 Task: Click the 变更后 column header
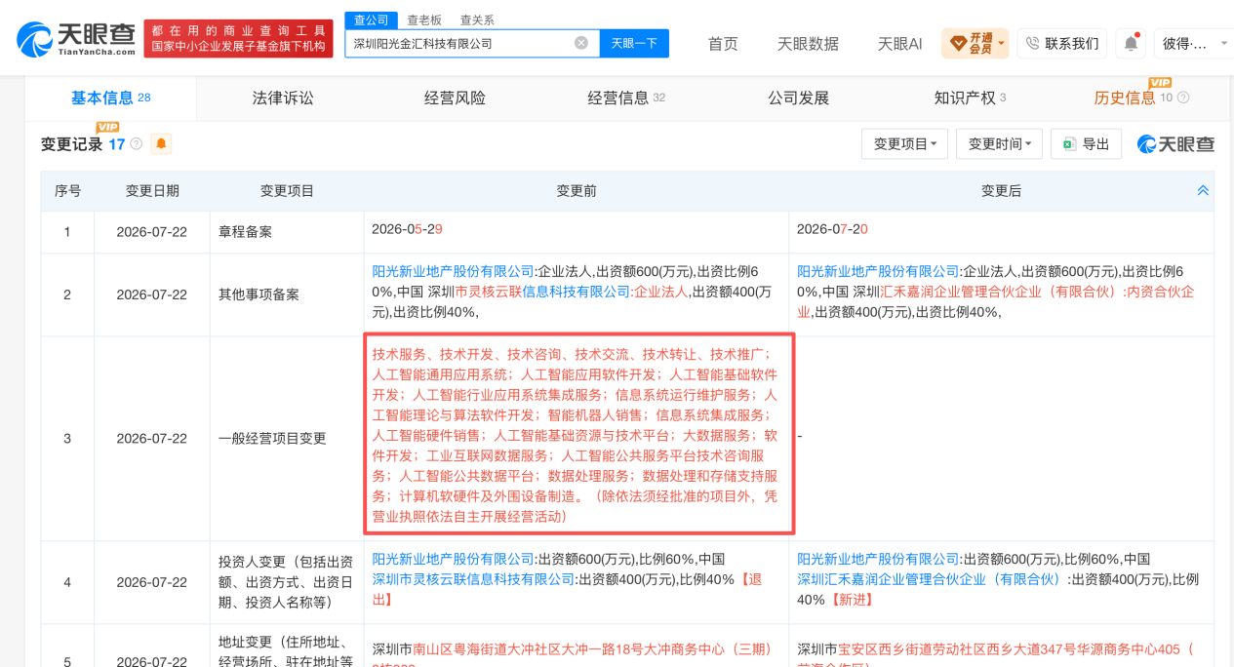tap(1001, 191)
